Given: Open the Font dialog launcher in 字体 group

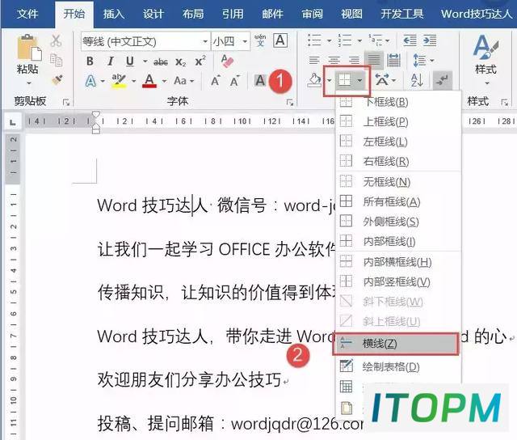Looking at the screenshot, I should coord(290,103).
